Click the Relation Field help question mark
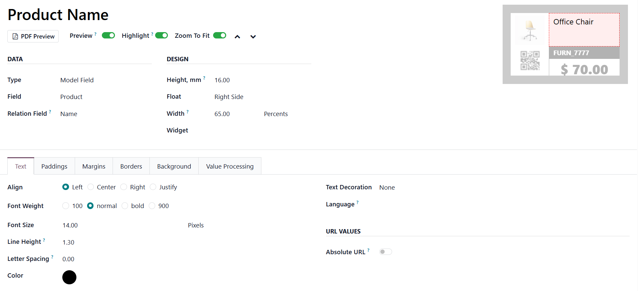638x291 pixels. (50, 112)
